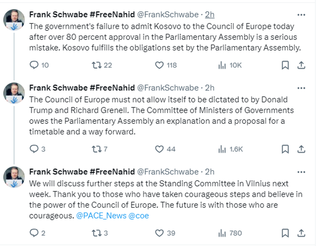Screen dimensions: 316x246
Task: Reply to the Standing Committee in Vilnius tweet
Action: point(34,233)
